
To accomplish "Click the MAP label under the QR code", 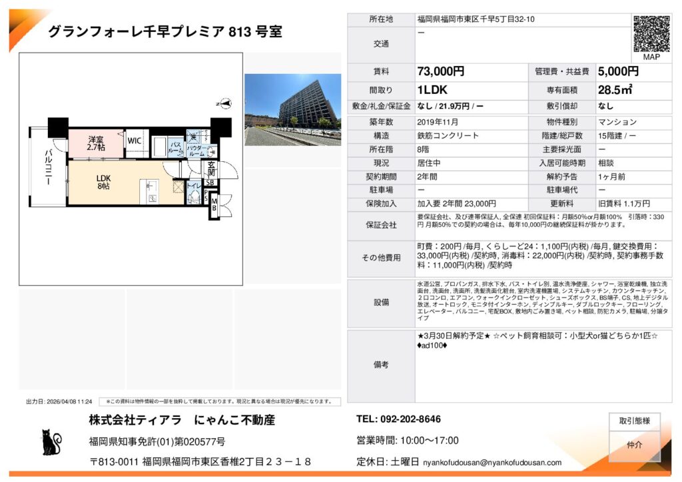I will point(651,57).
